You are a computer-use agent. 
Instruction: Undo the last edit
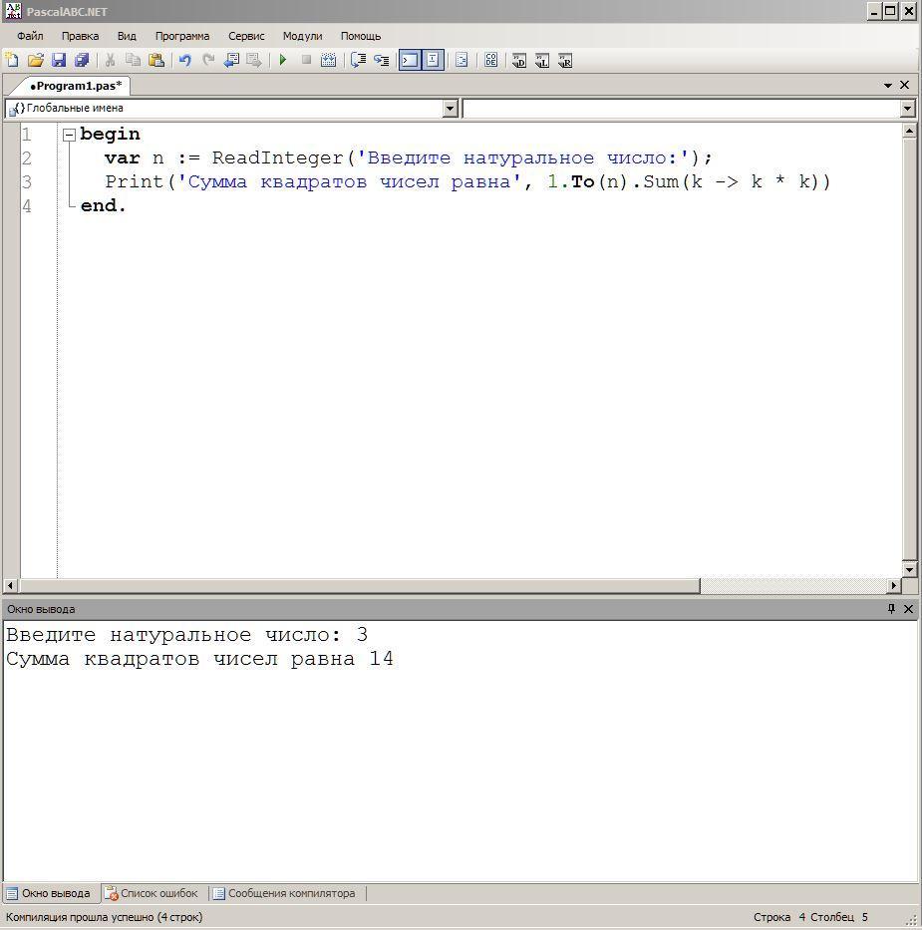click(x=184, y=60)
